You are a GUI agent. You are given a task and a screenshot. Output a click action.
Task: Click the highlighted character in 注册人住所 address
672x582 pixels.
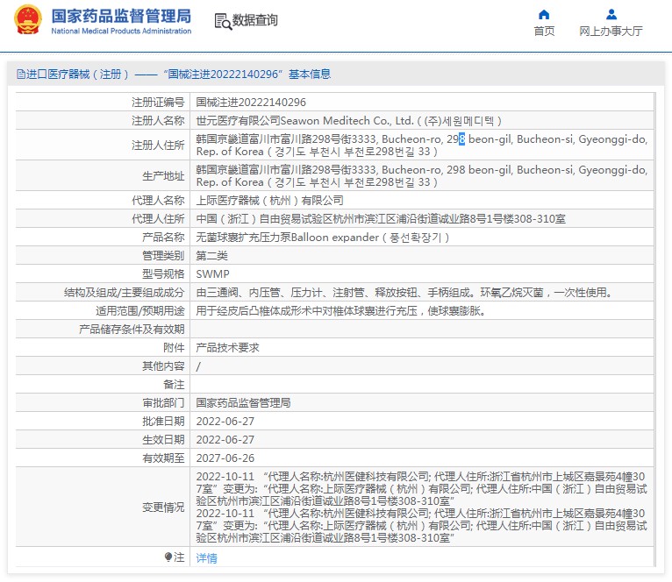(x=461, y=138)
